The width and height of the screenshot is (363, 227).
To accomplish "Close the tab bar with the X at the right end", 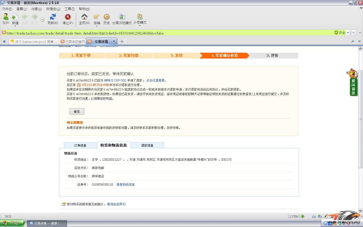I will pyautogui.click(x=359, y=41).
